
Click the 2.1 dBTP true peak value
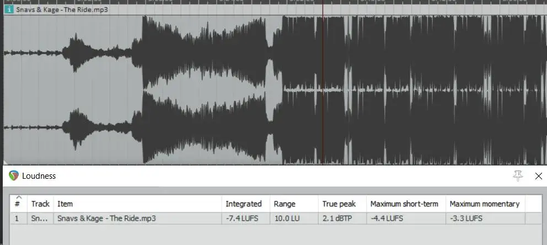point(337,218)
